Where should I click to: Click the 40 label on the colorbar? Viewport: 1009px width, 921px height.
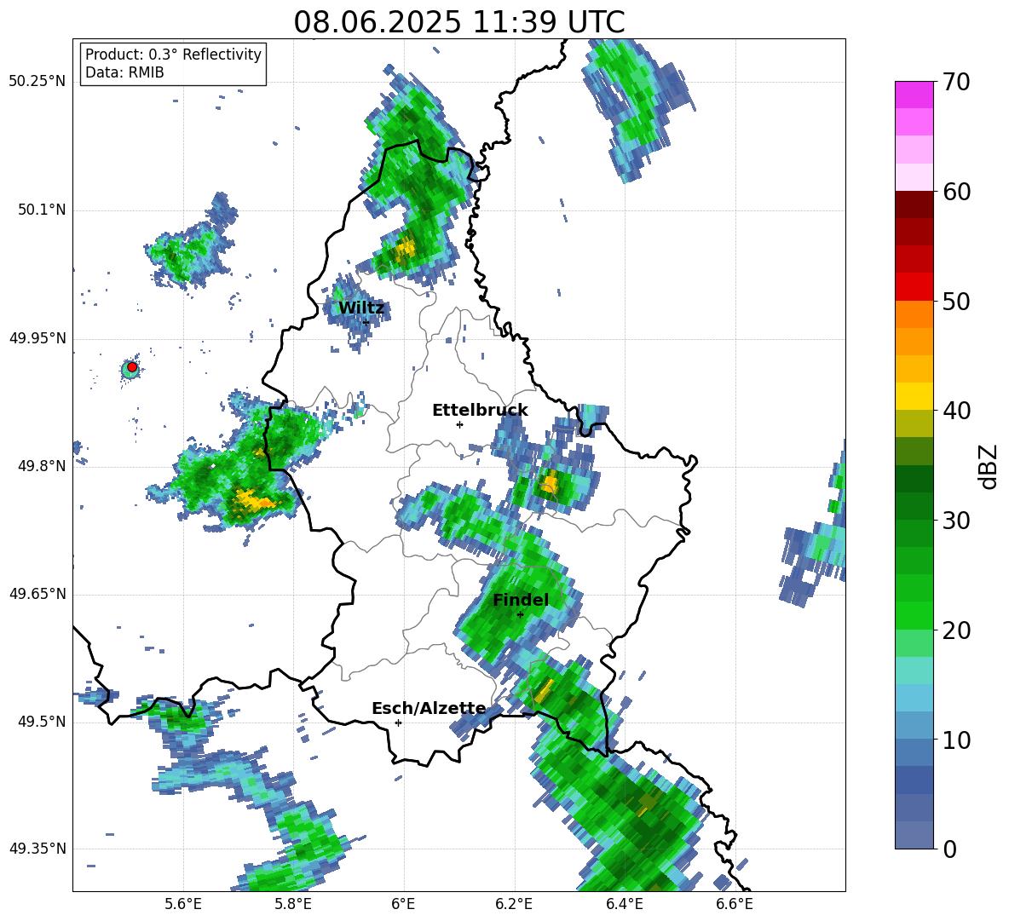pos(955,411)
